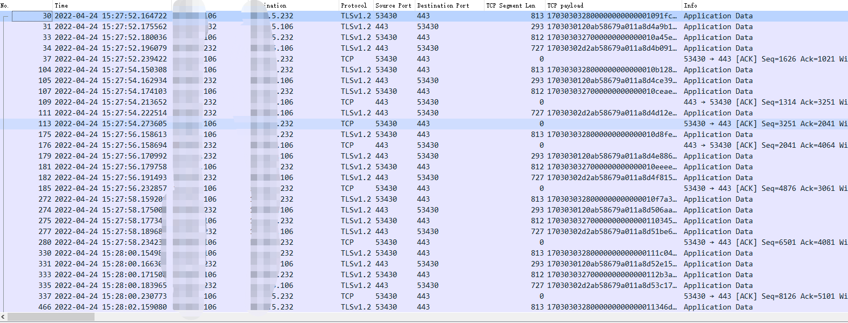Click the Source Port column header

pyautogui.click(x=393, y=5)
